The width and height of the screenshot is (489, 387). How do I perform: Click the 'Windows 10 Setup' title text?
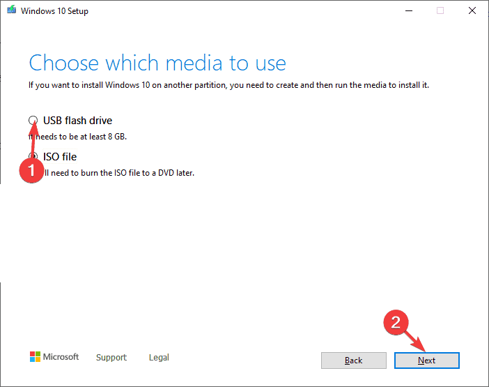54,11
